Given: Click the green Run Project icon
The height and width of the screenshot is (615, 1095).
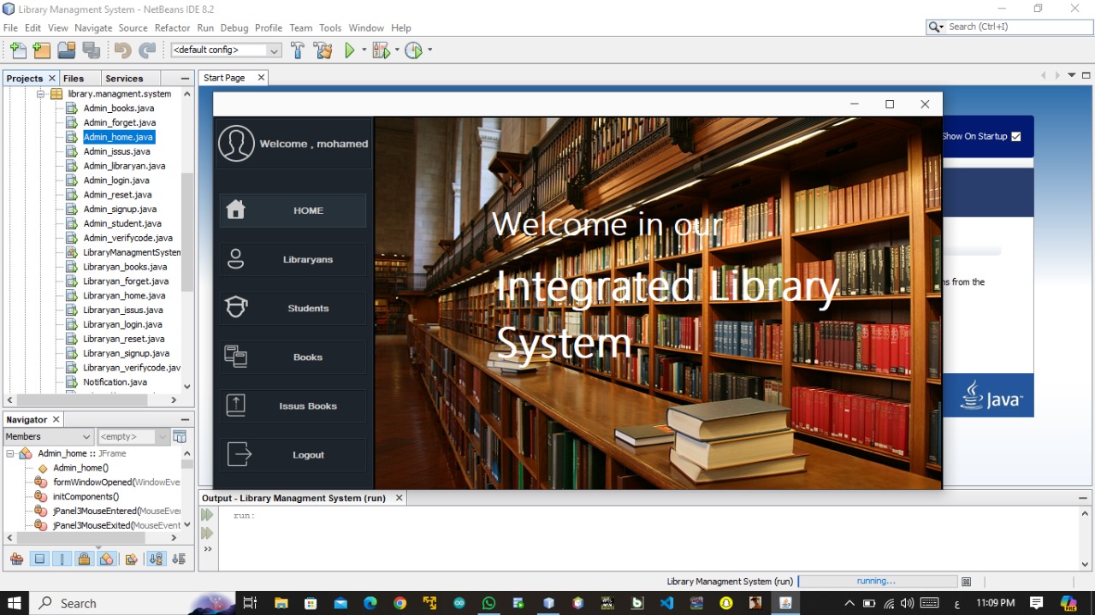Looking at the screenshot, I should [x=350, y=50].
